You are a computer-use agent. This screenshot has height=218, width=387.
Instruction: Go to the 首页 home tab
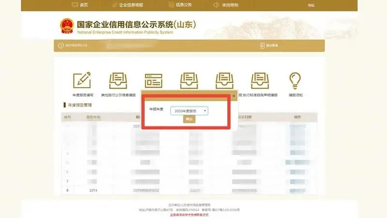coord(80,5)
